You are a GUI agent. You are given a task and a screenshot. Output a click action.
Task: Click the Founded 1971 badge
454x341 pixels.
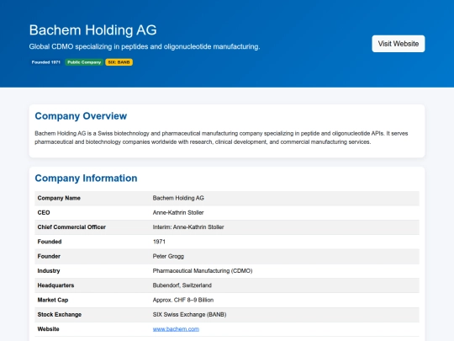pos(46,62)
